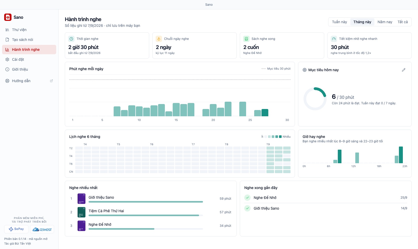This screenshot has width=418, height=249.
Task: Click the "25/9" finished date
Action: click(404, 198)
